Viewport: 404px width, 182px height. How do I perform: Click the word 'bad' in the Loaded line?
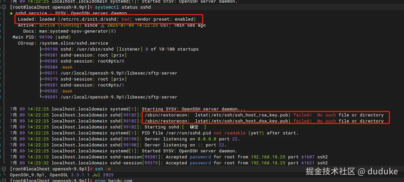pyautogui.click(x=125, y=19)
